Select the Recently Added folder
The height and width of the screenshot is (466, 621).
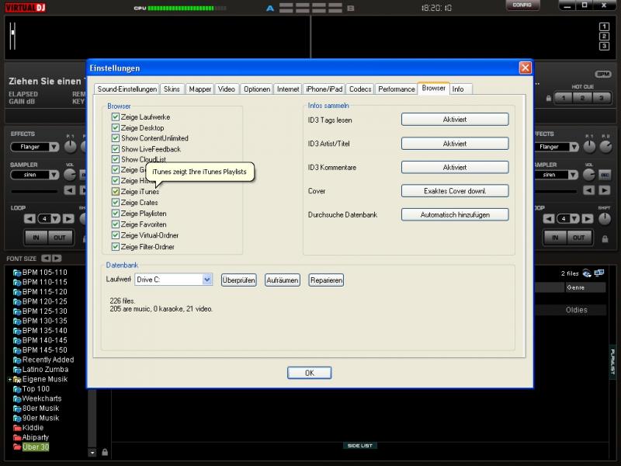click(x=48, y=360)
